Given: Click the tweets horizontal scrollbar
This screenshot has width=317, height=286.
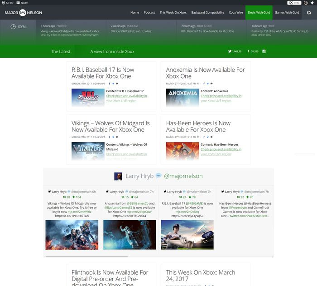Looking at the screenshot, I should [x=87, y=256].
